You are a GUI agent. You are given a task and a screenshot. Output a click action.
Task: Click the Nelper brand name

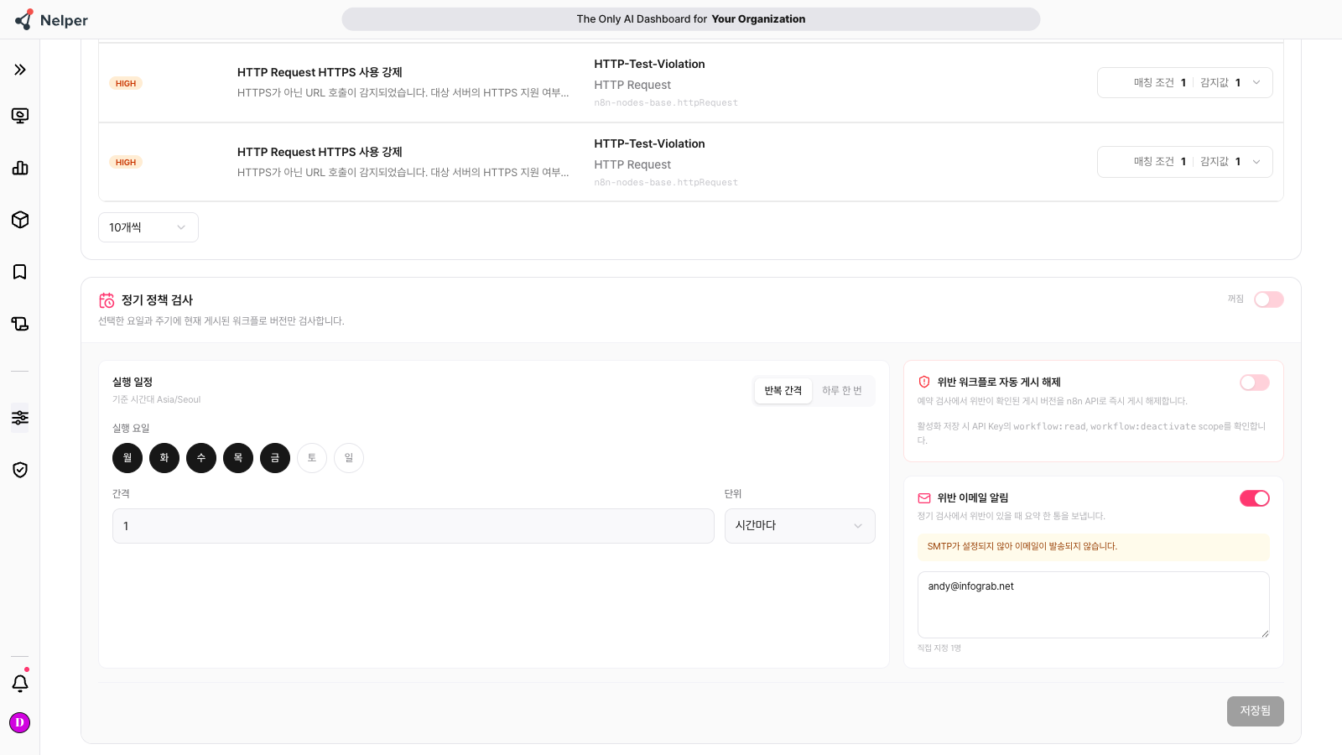[x=64, y=20]
